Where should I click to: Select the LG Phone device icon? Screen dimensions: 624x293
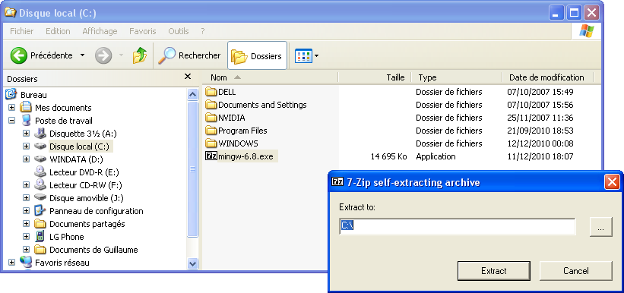point(40,236)
